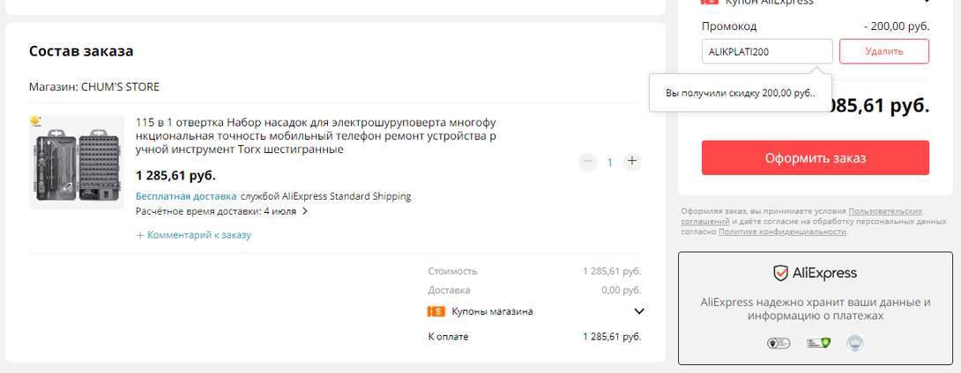Click the Оформить заказ button
The width and height of the screenshot is (961, 373).
[x=815, y=158]
